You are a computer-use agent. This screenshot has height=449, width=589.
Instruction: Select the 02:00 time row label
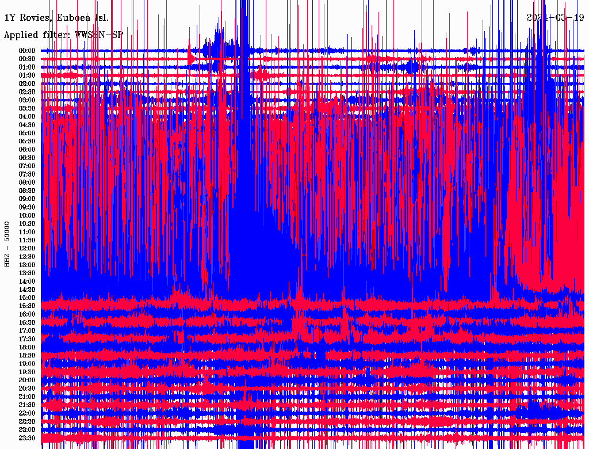28,83
